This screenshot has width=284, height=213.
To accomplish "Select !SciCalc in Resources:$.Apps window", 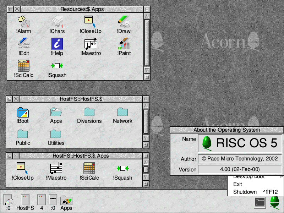I will click(24, 69).
